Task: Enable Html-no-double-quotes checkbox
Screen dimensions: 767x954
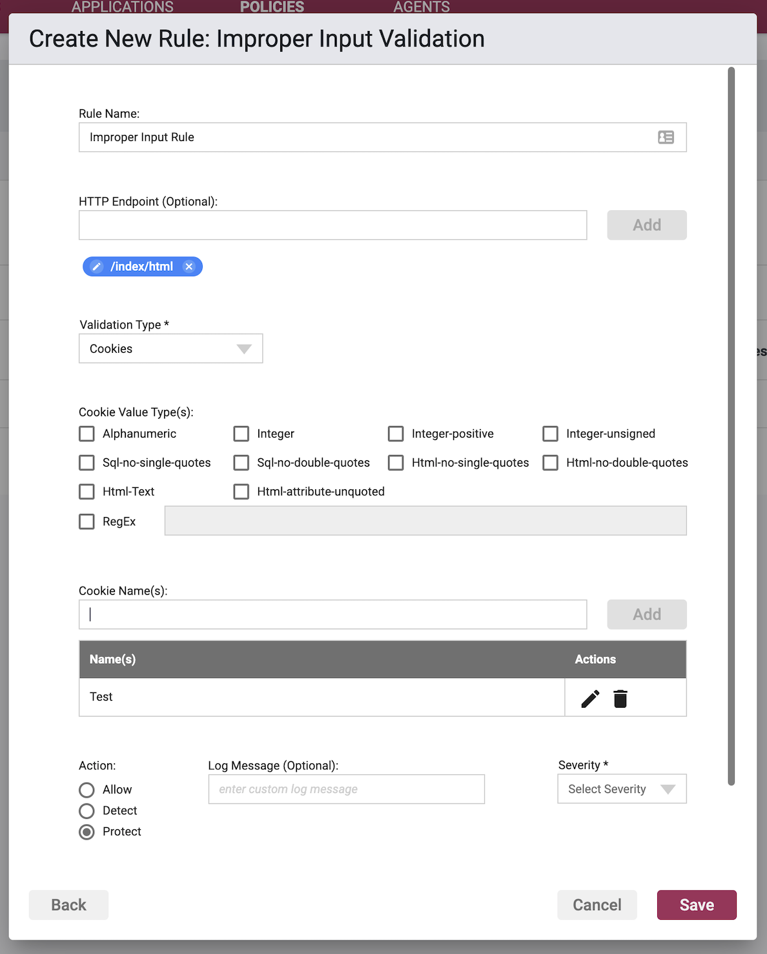Action: click(x=550, y=463)
